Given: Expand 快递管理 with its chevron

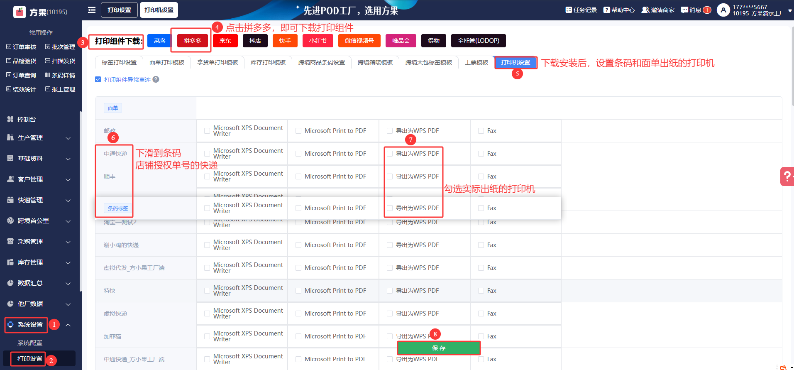Looking at the screenshot, I should point(68,200).
